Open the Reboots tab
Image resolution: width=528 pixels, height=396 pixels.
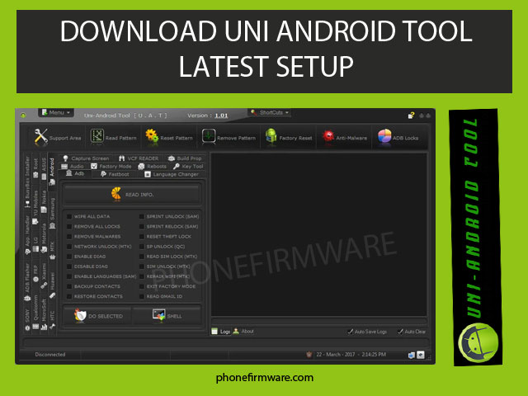(x=152, y=167)
